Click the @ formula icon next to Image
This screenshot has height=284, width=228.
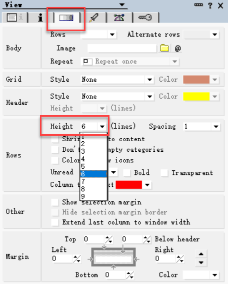(x=177, y=49)
